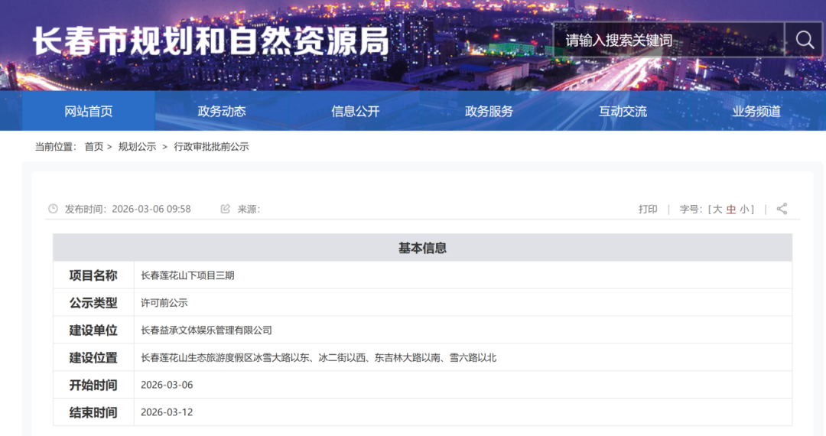Click the edit icon beside 来源
The image size is (826, 436).
click(x=226, y=209)
